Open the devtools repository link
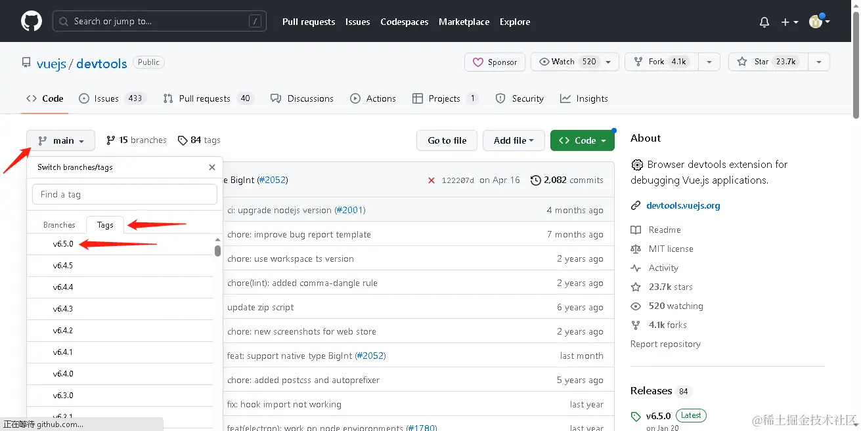The width and height of the screenshot is (861, 431). click(102, 64)
